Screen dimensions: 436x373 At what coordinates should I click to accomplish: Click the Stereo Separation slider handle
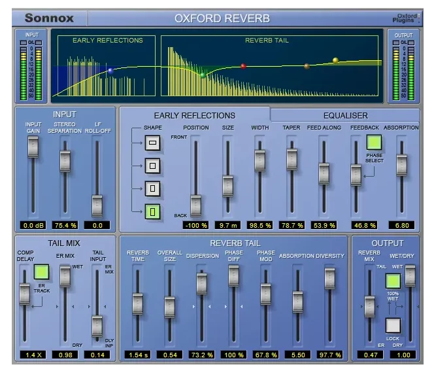[x=65, y=161]
